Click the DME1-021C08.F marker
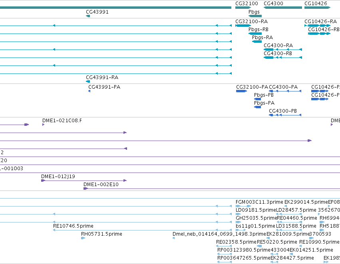The width and height of the screenshot is (340, 264). (x=44, y=125)
